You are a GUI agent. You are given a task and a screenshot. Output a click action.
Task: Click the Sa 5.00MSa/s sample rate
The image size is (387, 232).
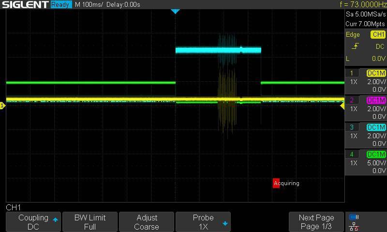coord(366,14)
